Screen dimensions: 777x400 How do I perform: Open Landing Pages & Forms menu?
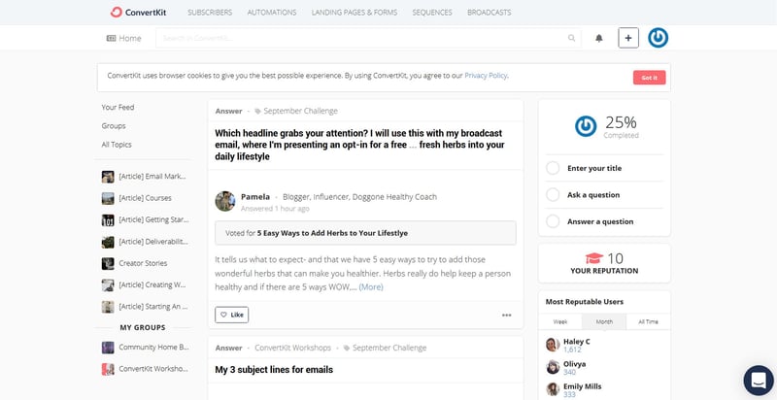[355, 13]
